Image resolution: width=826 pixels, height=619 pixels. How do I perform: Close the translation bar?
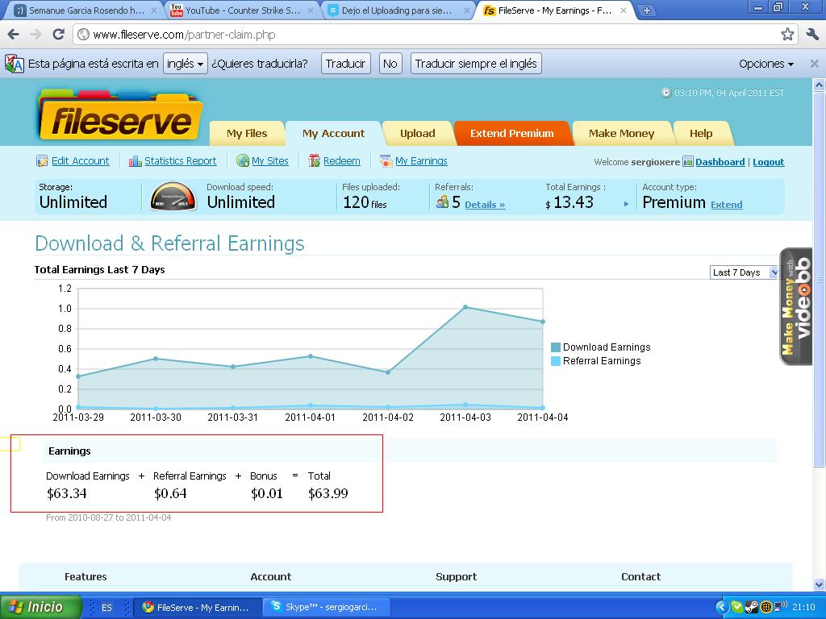815,64
